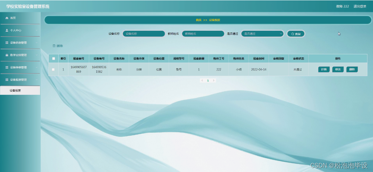Expand the 设备信息管理 chevron

coord(37,43)
